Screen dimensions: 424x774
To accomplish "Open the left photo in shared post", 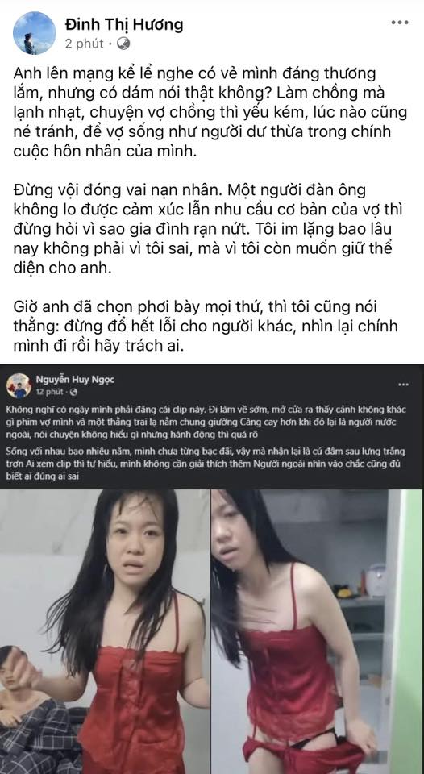I will coord(105,631).
